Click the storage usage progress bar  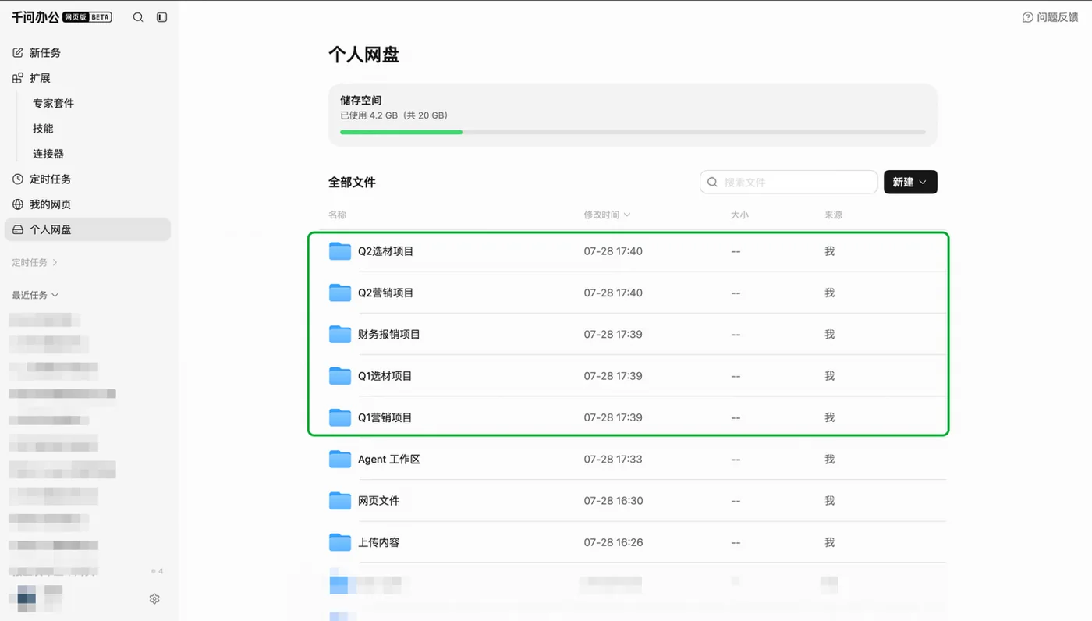(x=633, y=132)
